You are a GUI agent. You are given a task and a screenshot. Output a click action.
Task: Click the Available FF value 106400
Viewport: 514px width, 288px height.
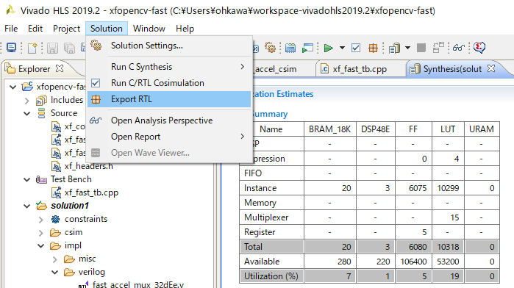[x=413, y=262]
